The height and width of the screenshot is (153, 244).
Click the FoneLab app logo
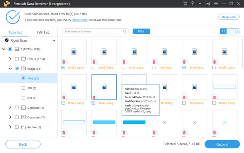[7, 4]
